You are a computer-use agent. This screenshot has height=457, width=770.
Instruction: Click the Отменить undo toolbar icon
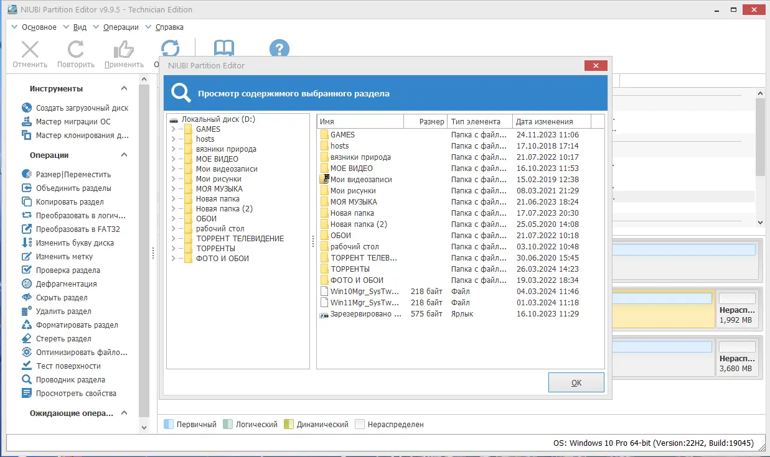click(x=30, y=49)
